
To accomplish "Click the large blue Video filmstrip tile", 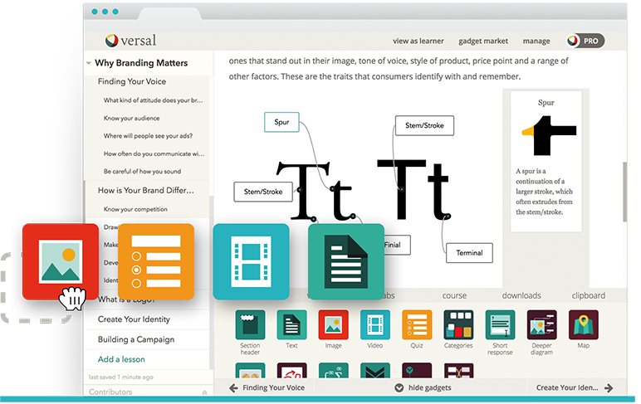I will click(x=251, y=262).
